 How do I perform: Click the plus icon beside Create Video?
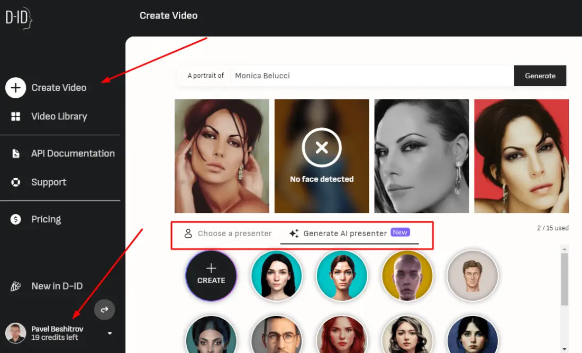[15, 88]
